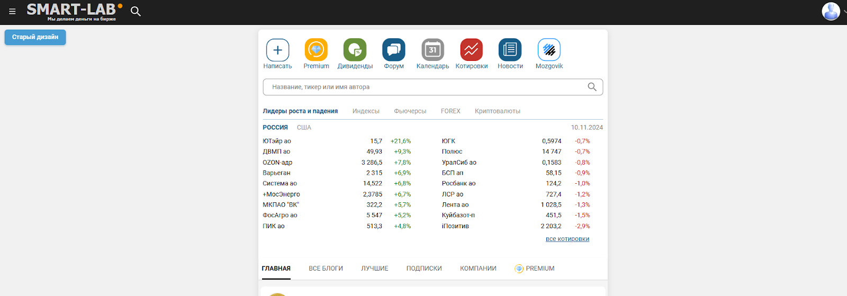This screenshot has height=296, width=847.
Task: Open the КОМПАНИИ tab
Action: 478,268
